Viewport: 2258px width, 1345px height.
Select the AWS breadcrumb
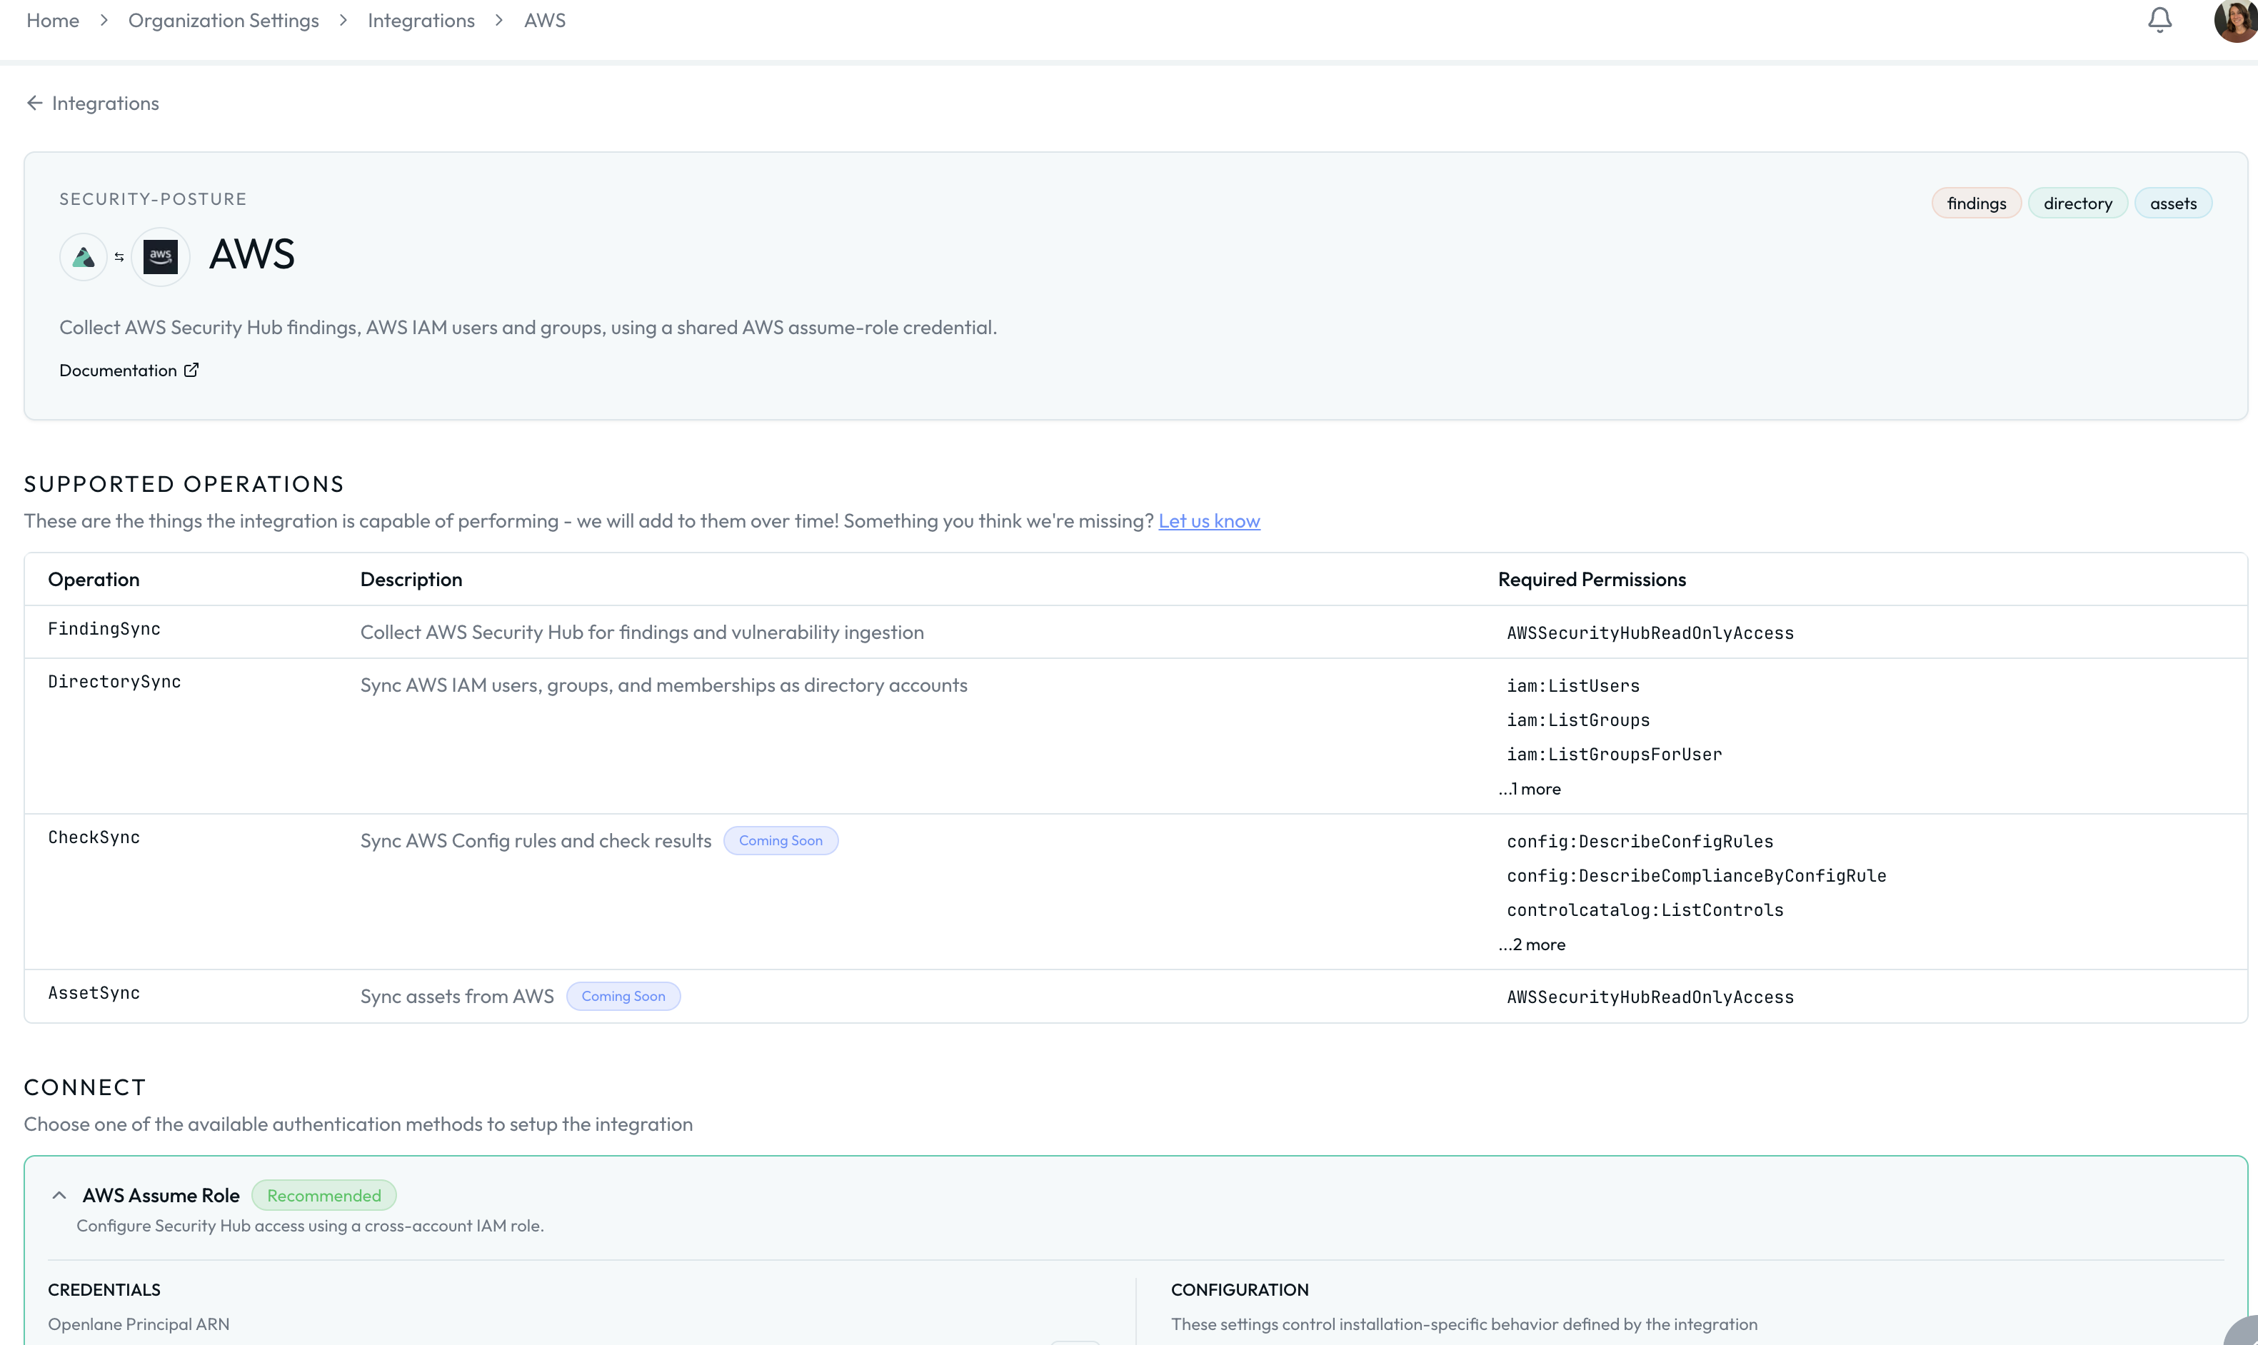544,20
